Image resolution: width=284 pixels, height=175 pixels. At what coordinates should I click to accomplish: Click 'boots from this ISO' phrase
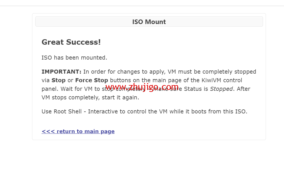pos(217,111)
